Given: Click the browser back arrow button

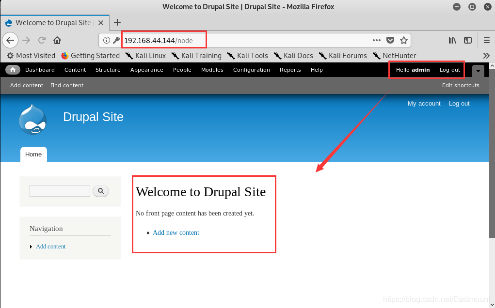Looking at the screenshot, I should (x=10, y=40).
